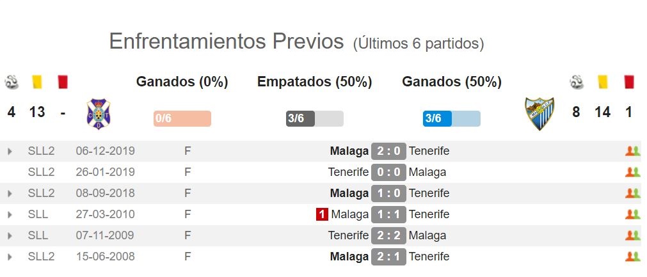The height and width of the screenshot is (277, 647).
Task: Expand the 27-03-2010 match row
Action: coord(10,214)
